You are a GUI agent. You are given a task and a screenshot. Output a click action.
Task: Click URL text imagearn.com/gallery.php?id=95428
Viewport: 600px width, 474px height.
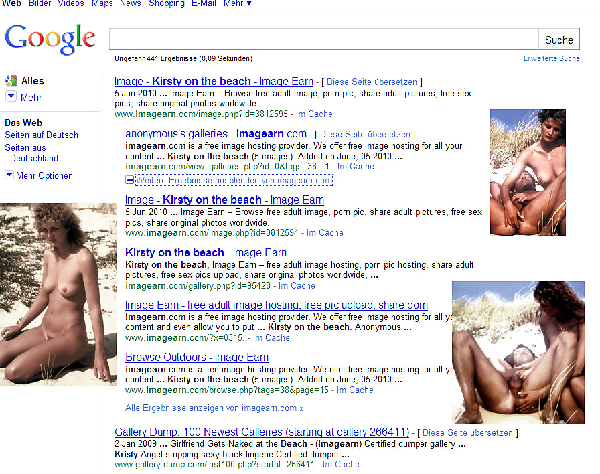click(x=198, y=285)
